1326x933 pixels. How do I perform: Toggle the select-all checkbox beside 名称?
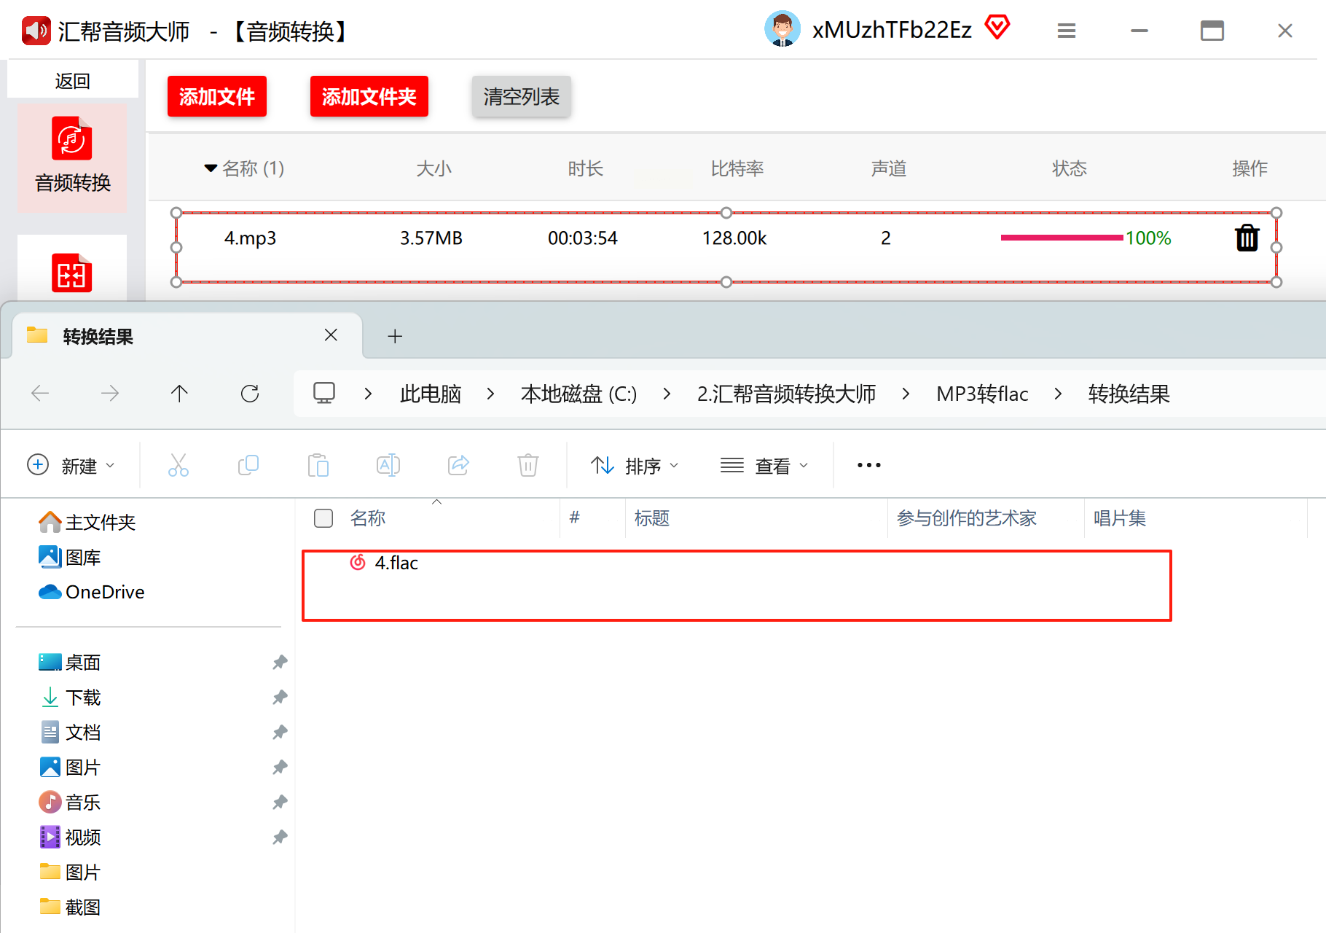point(323,518)
